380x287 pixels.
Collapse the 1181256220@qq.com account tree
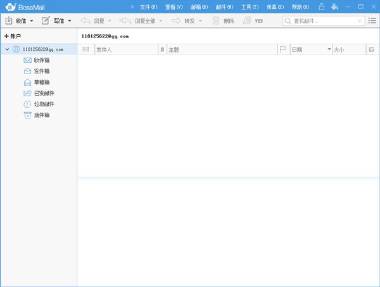point(7,49)
